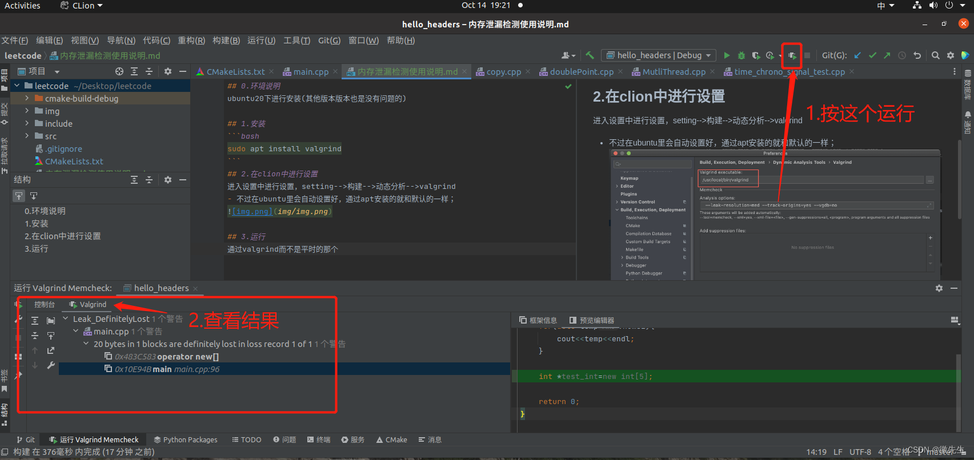This screenshot has width=974, height=460.
Task: Toggle autoscroll to source in Structure
Action: 19,196
